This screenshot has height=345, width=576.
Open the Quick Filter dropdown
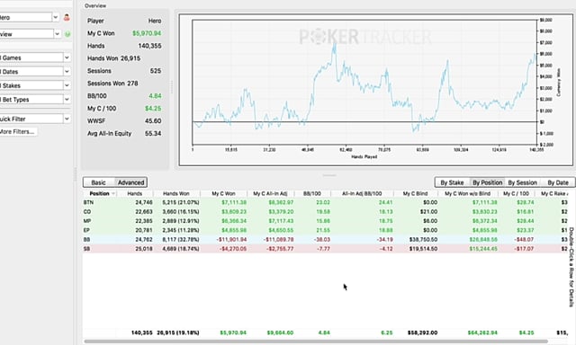click(x=67, y=119)
